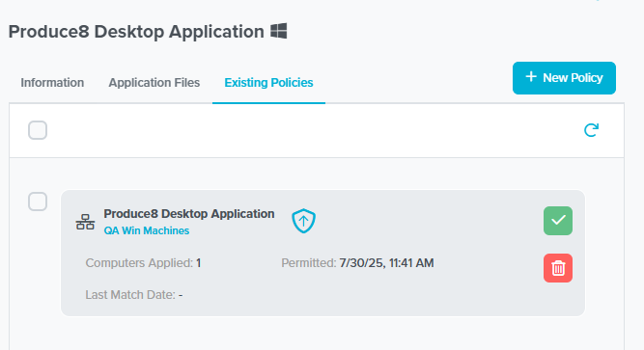The image size is (644, 350).
Task: Open the Application Files tab
Action: point(154,83)
